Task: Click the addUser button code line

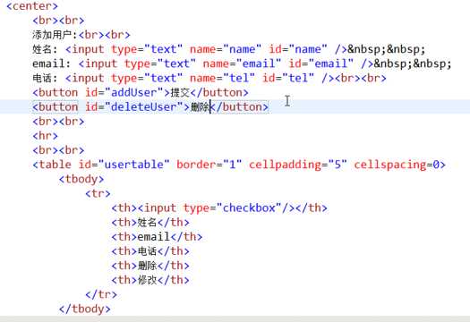Action: [x=141, y=92]
